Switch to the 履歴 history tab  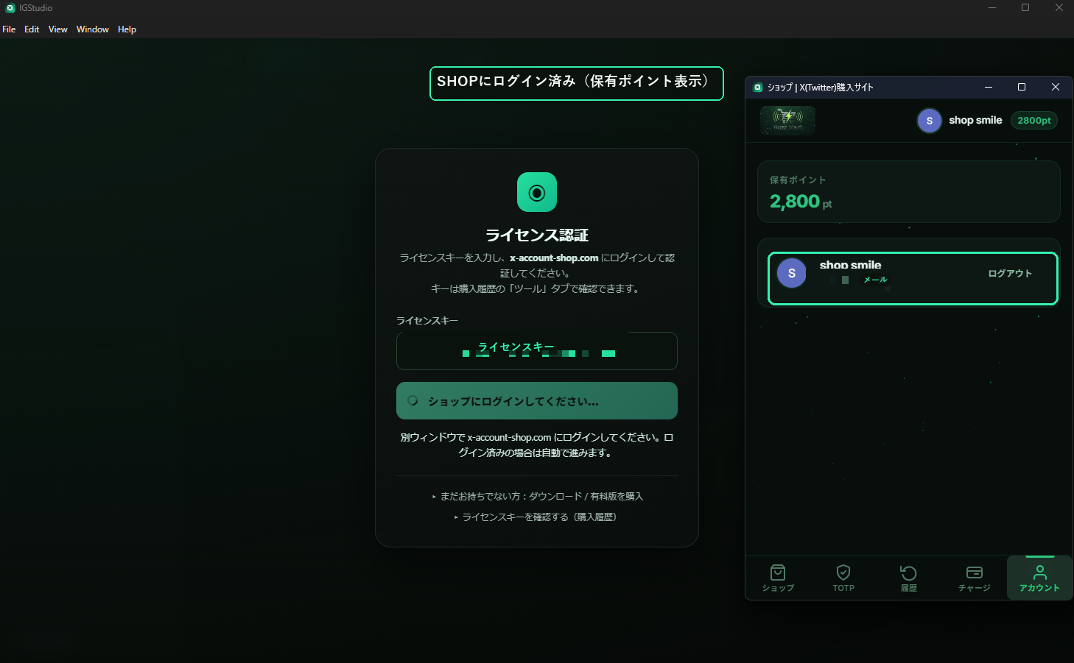click(x=909, y=578)
